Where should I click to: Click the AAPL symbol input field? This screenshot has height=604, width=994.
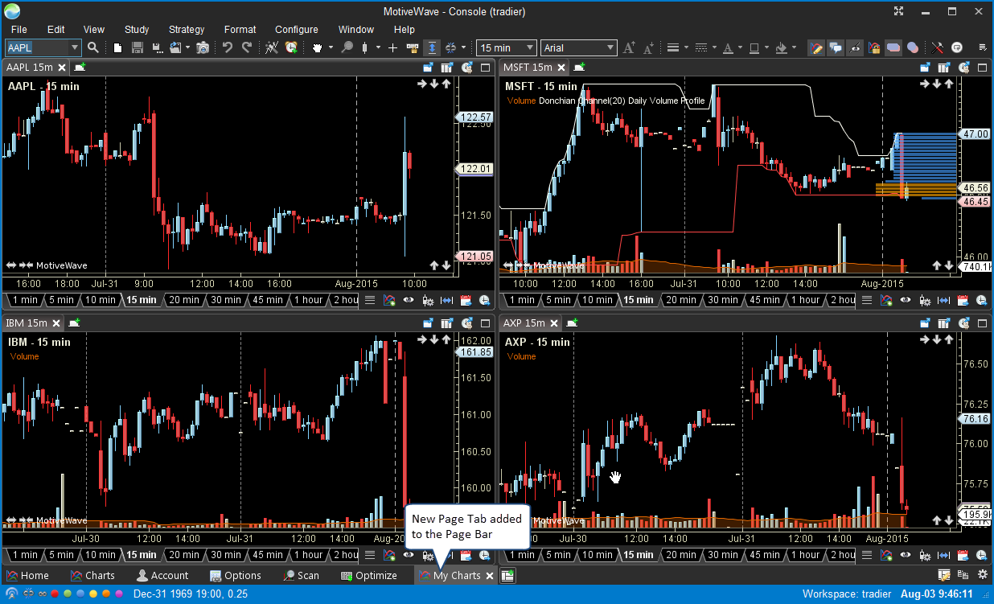point(37,47)
